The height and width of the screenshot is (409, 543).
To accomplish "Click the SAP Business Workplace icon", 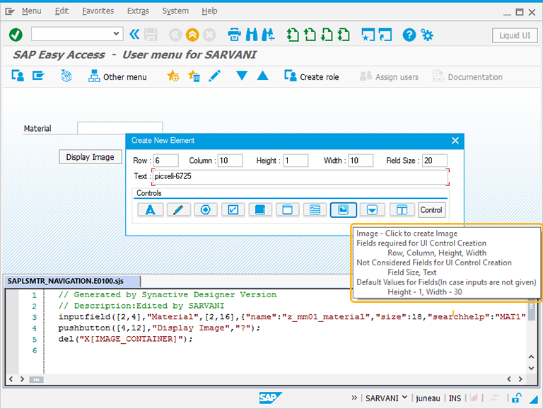I will (x=66, y=76).
